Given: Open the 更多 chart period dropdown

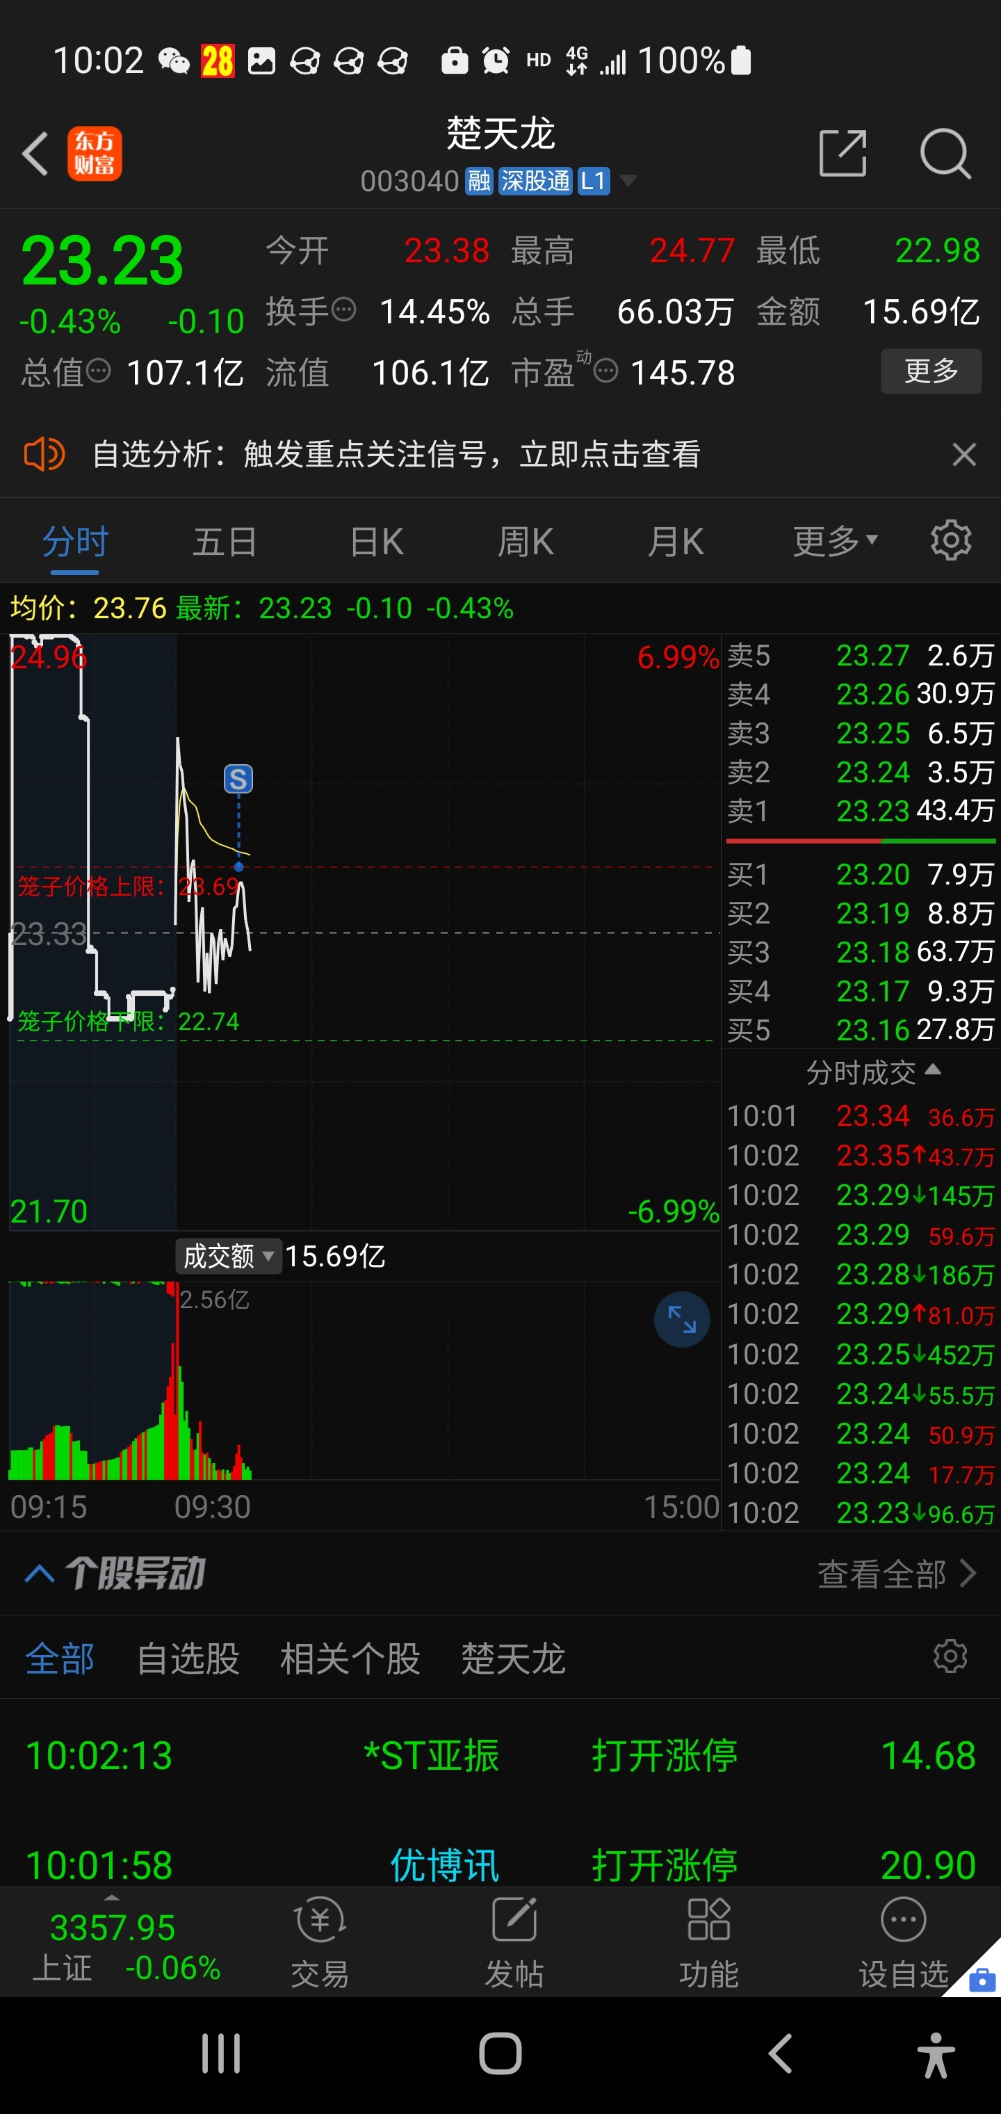Looking at the screenshot, I should (x=836, y=542).
